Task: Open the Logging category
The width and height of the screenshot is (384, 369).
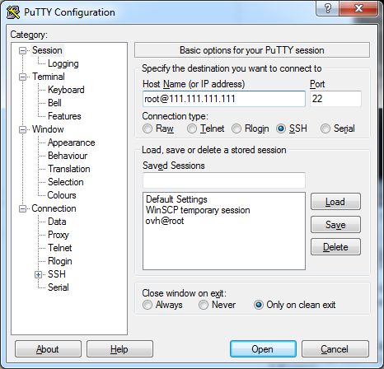Action: pos(63,63)
